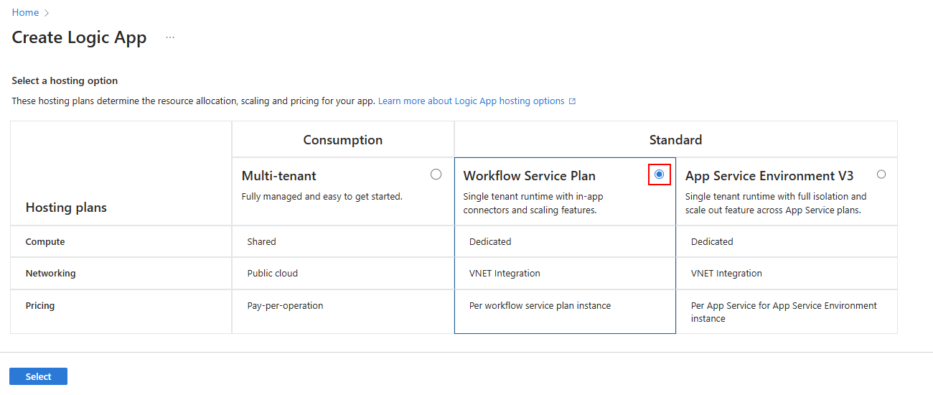Viewport: 933px width, 395px height.
Task: Click the App Service Environment V3 title
Action: [769, 176]
